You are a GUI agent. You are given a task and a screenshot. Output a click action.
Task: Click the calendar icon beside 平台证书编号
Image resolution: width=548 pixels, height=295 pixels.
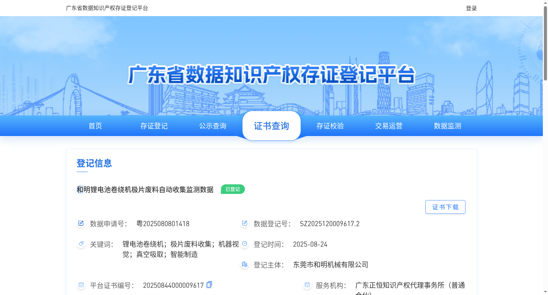pos(81,285)
